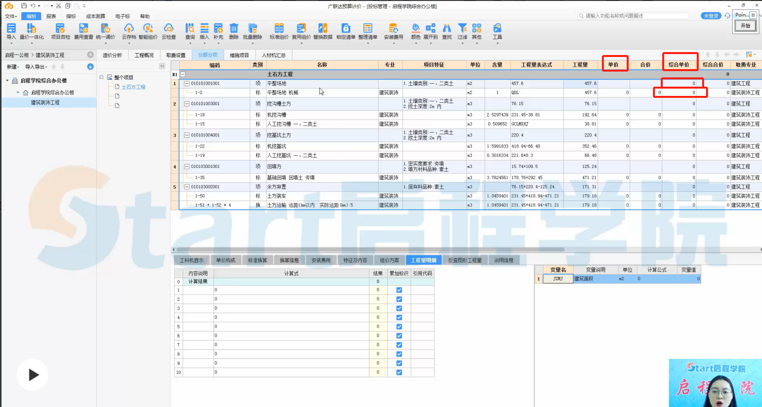This screenshot has width=762, height=407.
Task: Toggle 累加标识 checkbox in row 10
Action: (x=399, y=372)
